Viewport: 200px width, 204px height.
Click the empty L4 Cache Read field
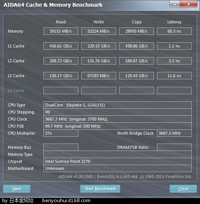(61, 91)
